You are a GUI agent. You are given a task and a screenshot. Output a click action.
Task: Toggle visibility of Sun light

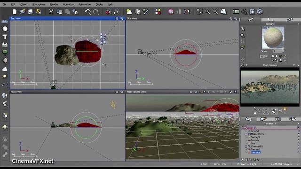pyautogui.click(x=299, y=137)
